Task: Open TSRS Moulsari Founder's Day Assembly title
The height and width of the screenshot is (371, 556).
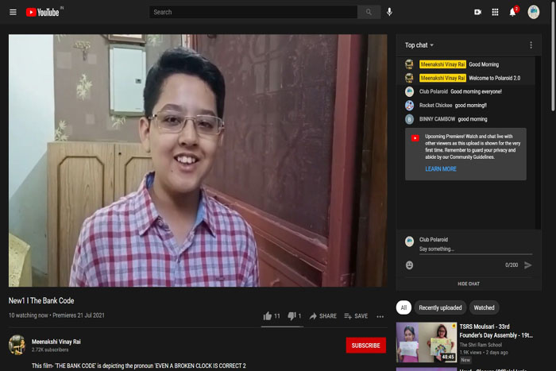Action: (x=496, y=331)
